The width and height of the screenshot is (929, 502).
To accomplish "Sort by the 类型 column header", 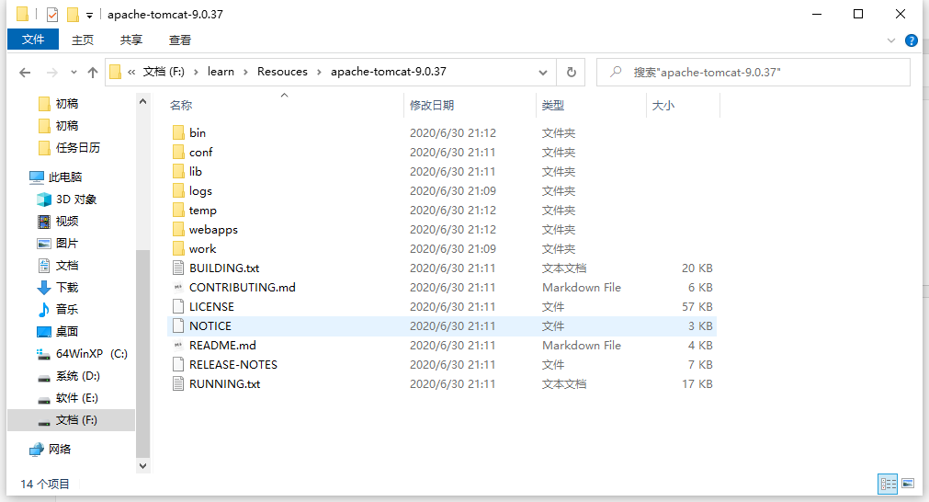I will point(553,106).
